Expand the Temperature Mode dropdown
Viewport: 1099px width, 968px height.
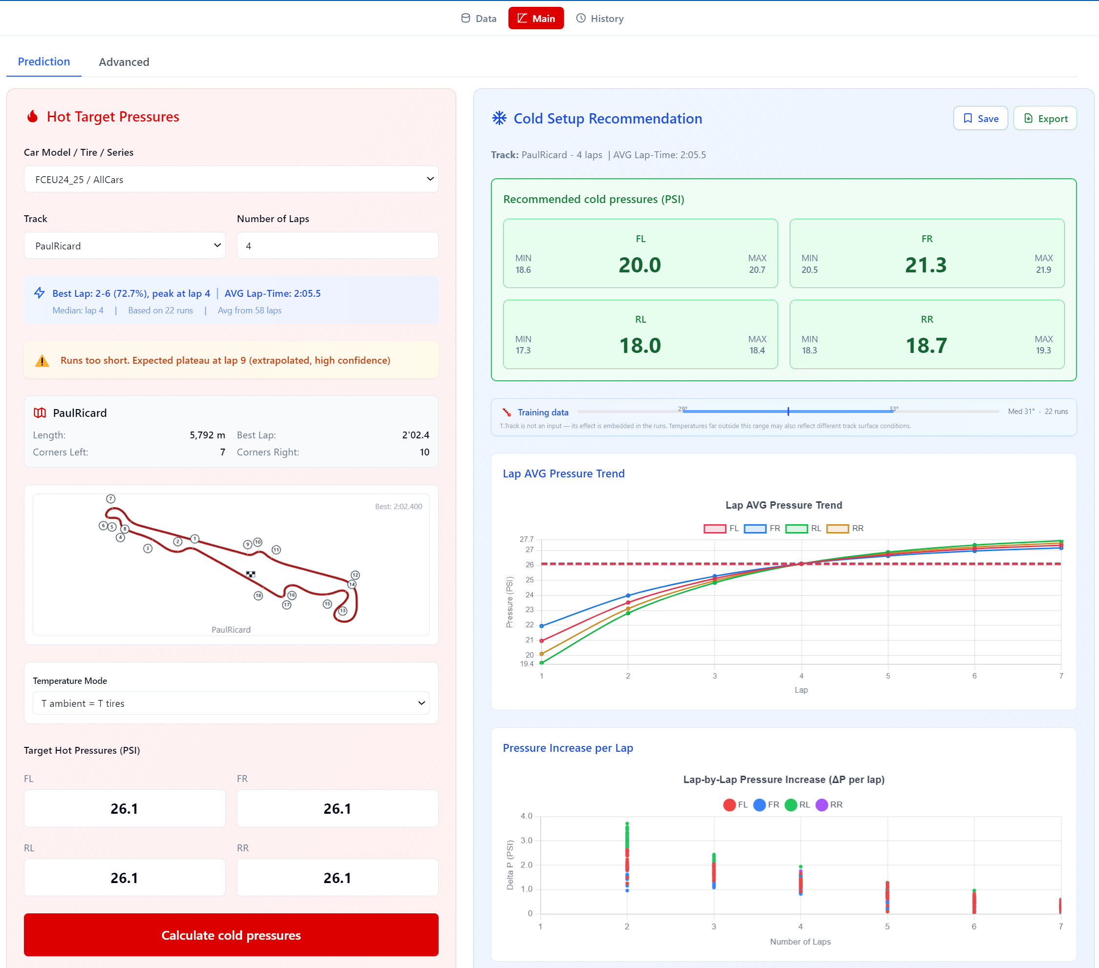[231, 703]
